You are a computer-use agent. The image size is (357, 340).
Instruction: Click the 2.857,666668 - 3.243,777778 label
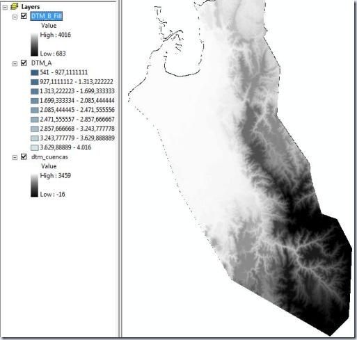pos(77,129)
